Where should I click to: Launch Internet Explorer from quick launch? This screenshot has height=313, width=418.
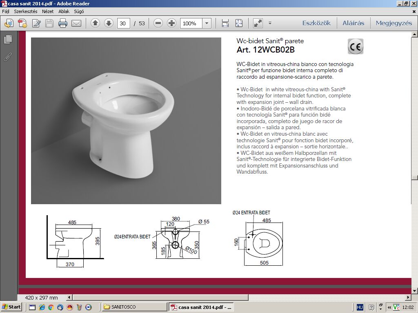click(42, 307)
